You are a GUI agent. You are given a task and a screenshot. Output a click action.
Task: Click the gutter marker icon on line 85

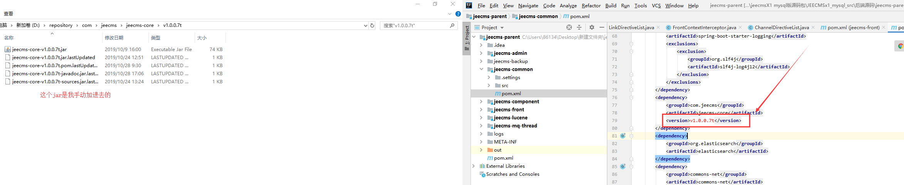(x=623, y=167)
